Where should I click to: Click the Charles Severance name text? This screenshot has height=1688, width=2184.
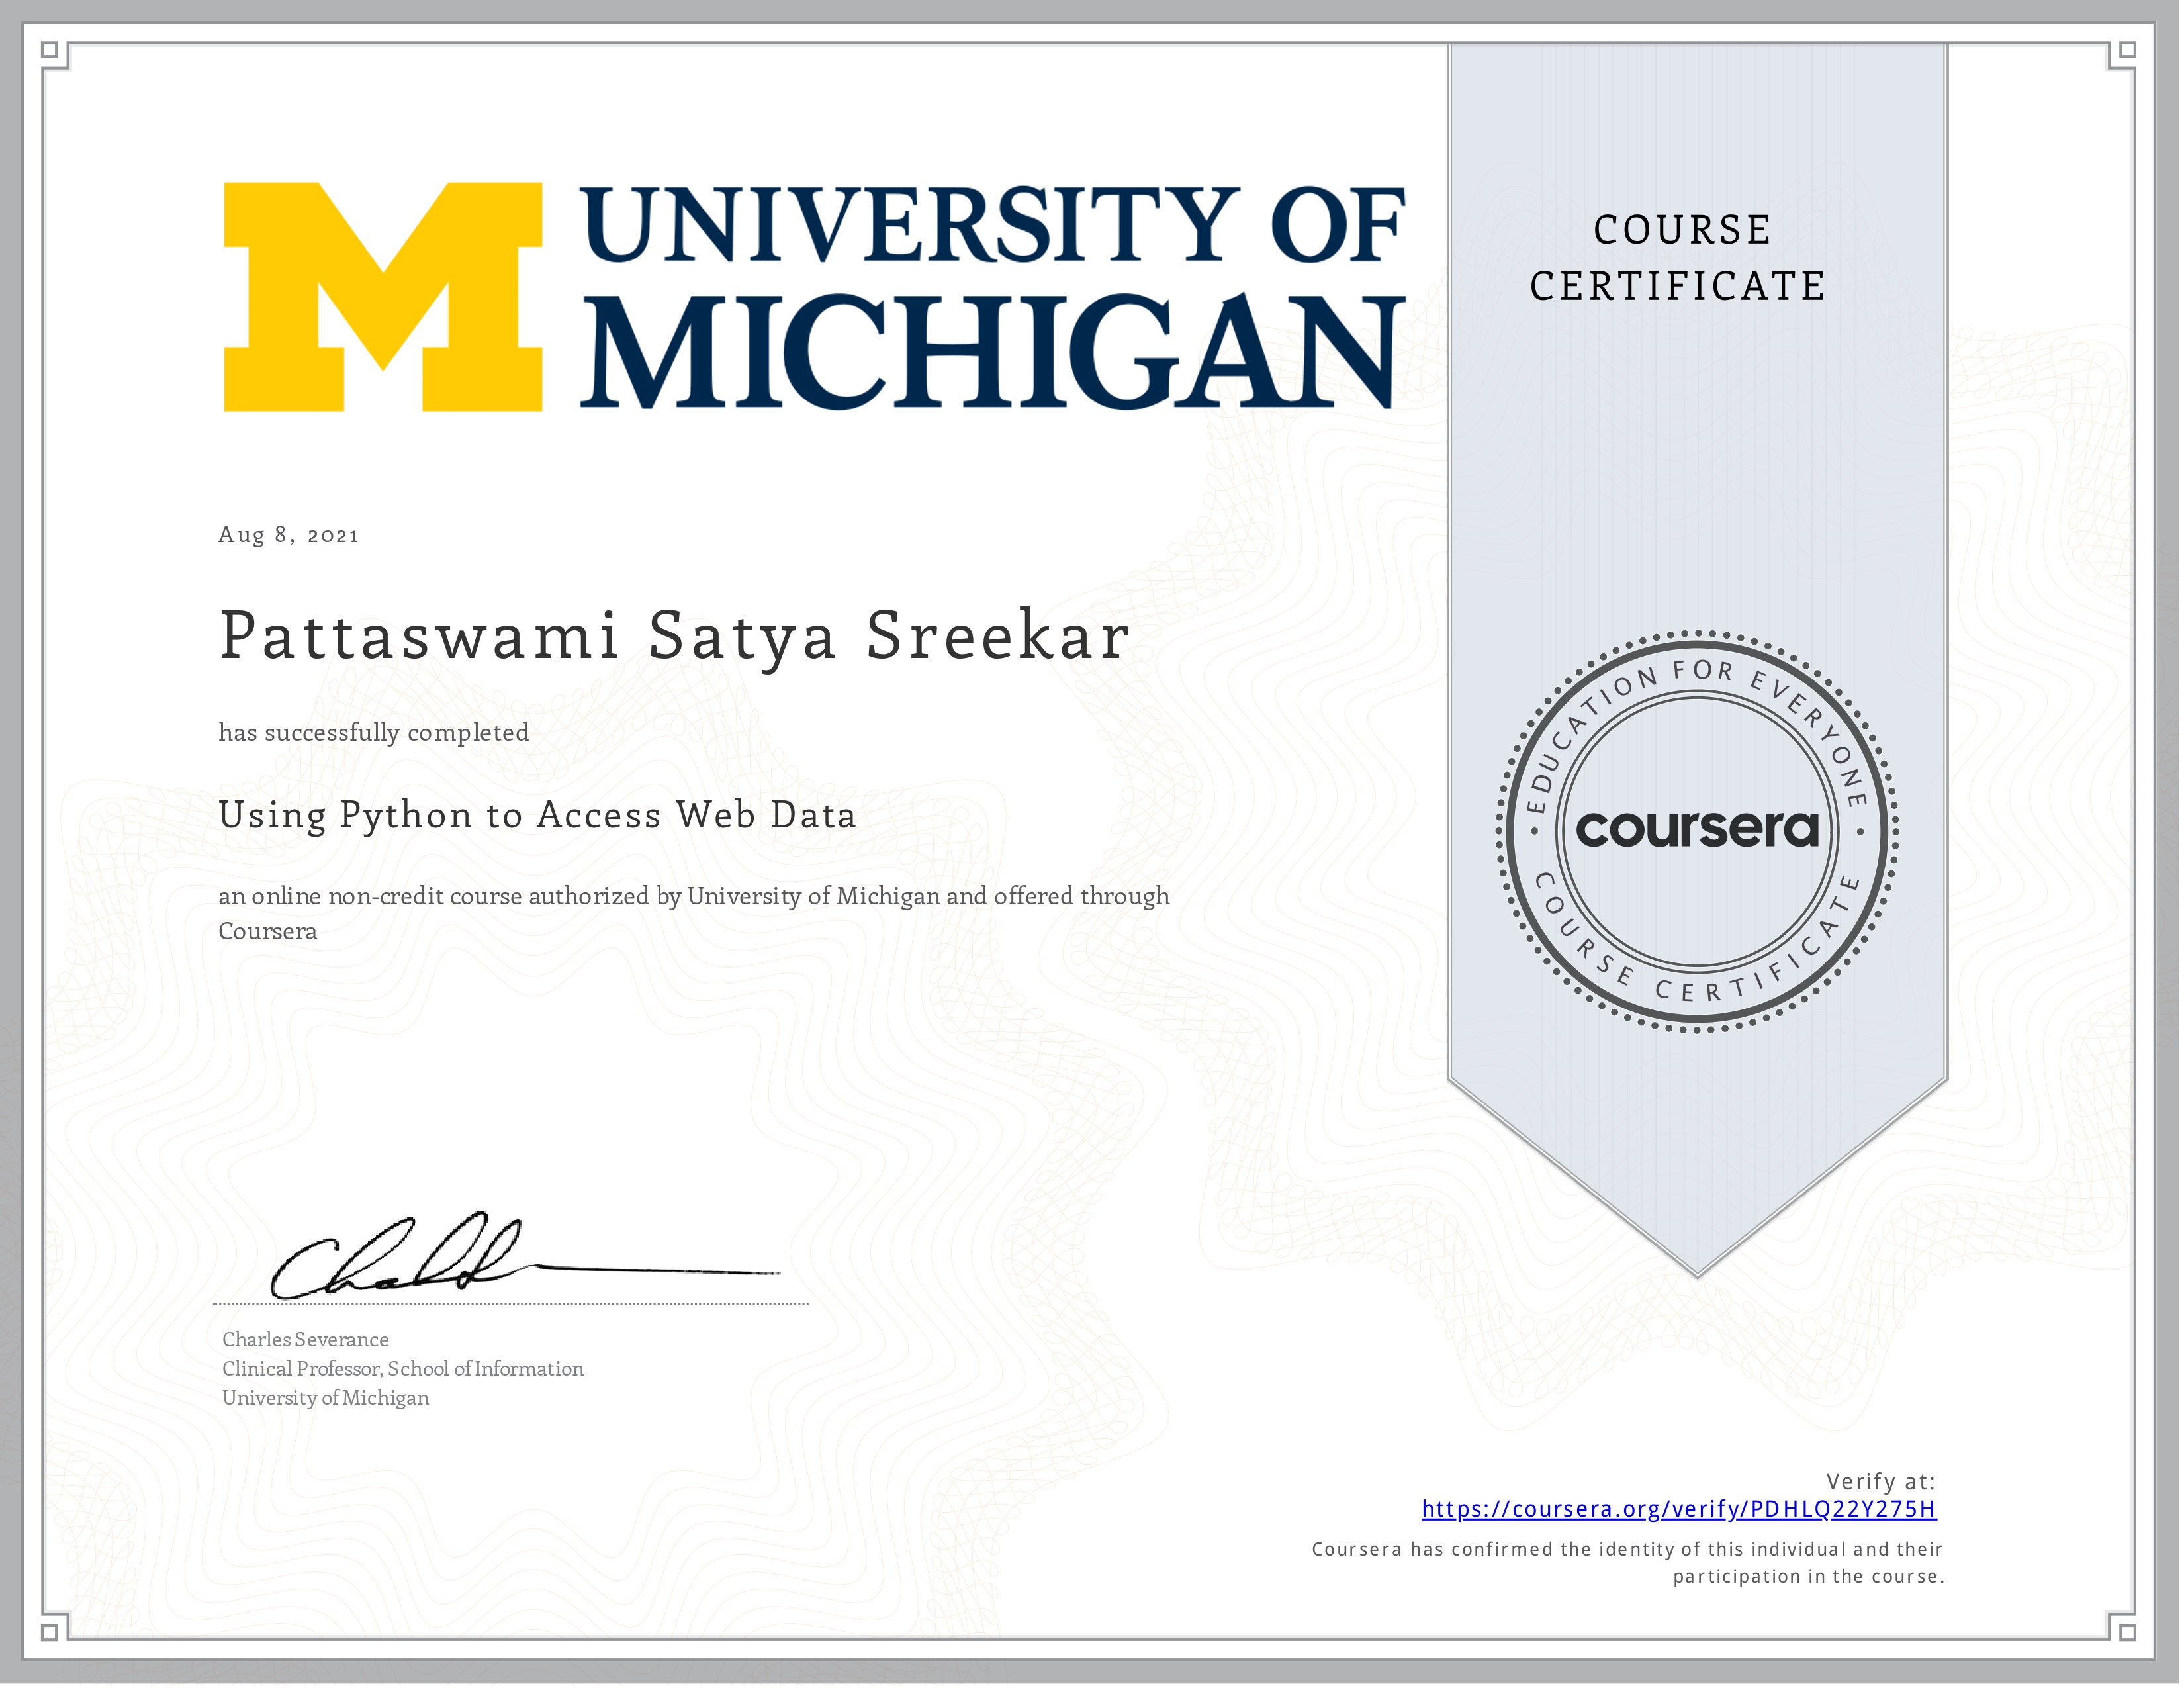point(305,1339)
